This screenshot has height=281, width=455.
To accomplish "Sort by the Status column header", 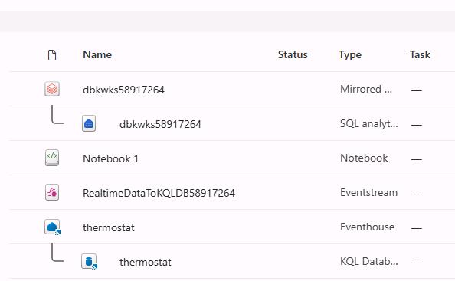I will tap(293, 54).
